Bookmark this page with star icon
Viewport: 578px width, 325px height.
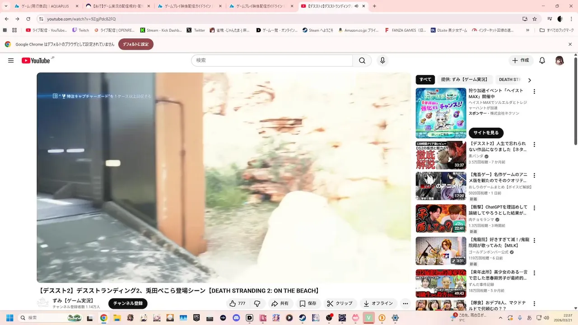point(535,19)
